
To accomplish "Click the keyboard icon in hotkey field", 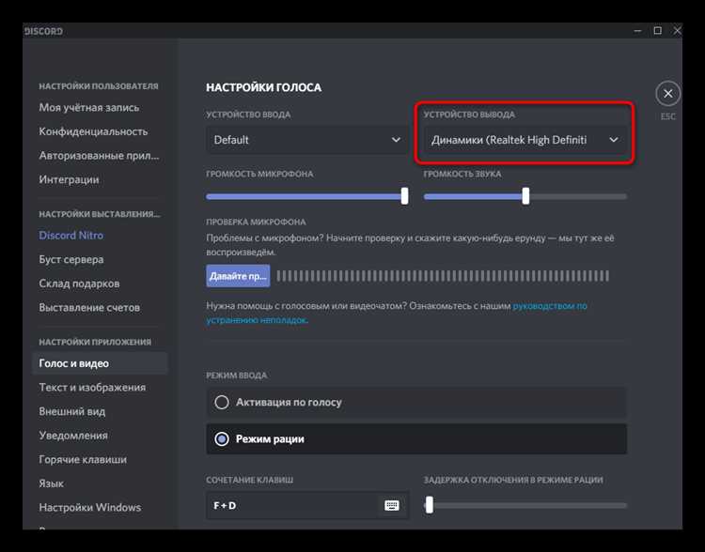I will 392,505.
